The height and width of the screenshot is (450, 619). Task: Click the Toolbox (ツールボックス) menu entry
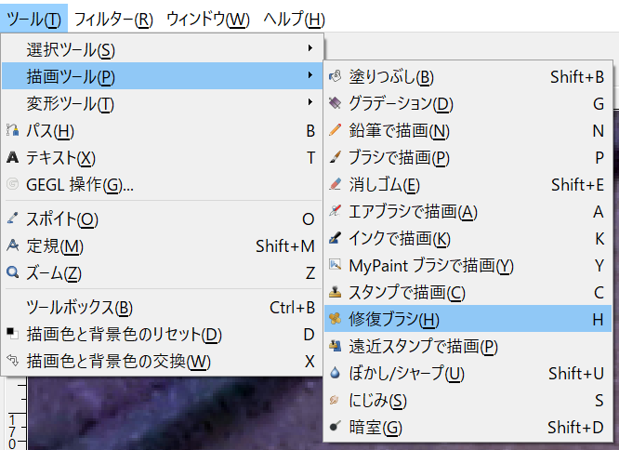(80, 308)
